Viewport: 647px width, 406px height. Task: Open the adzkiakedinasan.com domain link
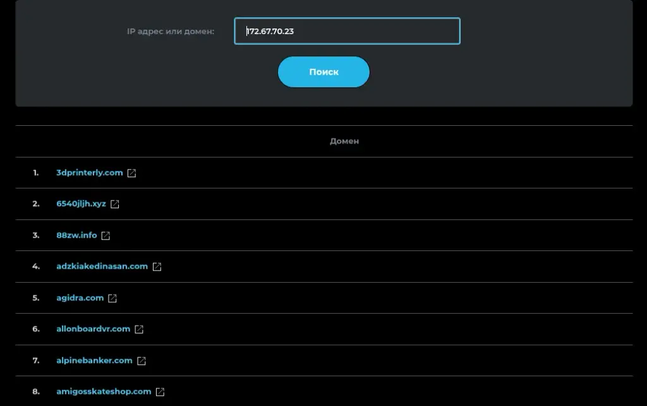[102, 266]
